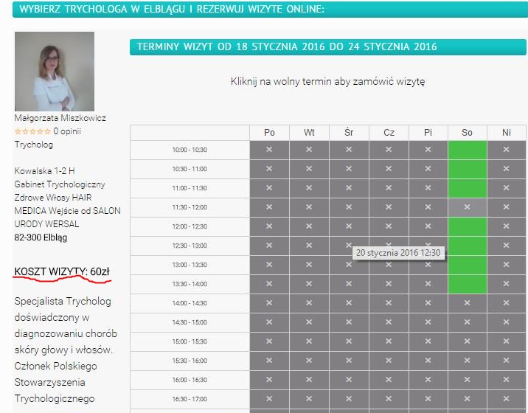Select the green Saturday 10:30 - 11:00 slot
The height and width of the screenshot is (413, 528).
pyautogui.click(x=467, y=169)
